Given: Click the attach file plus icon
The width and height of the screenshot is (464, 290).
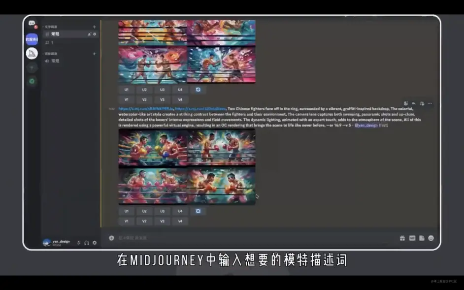Looking at the screenshot, I should pyautogui.click(x=111, y=238).
